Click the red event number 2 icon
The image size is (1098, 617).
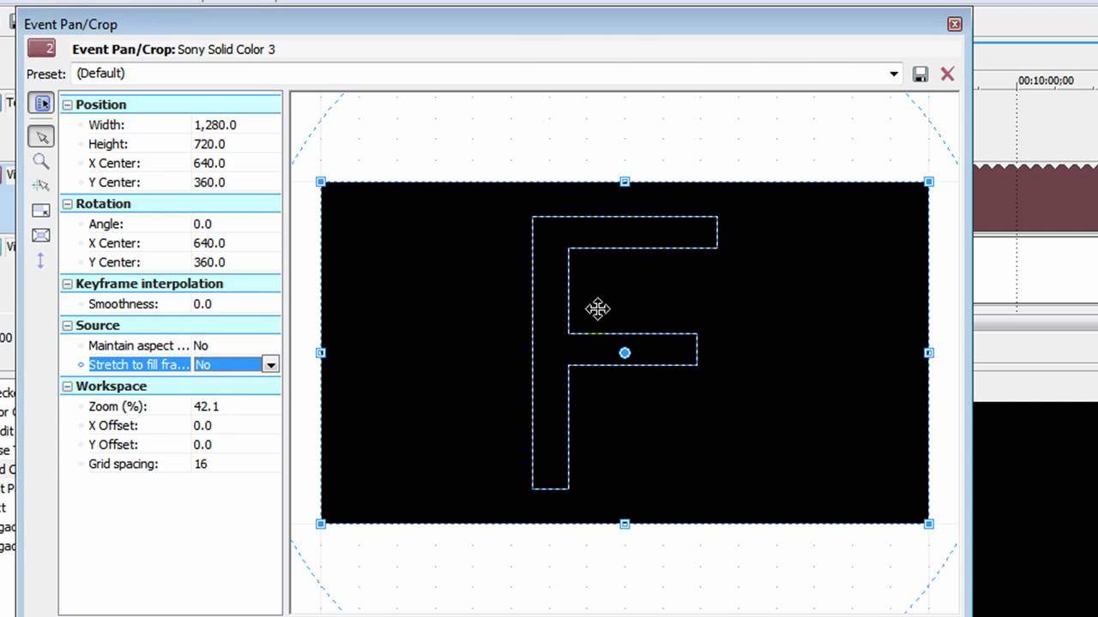(x=41, y=48)
